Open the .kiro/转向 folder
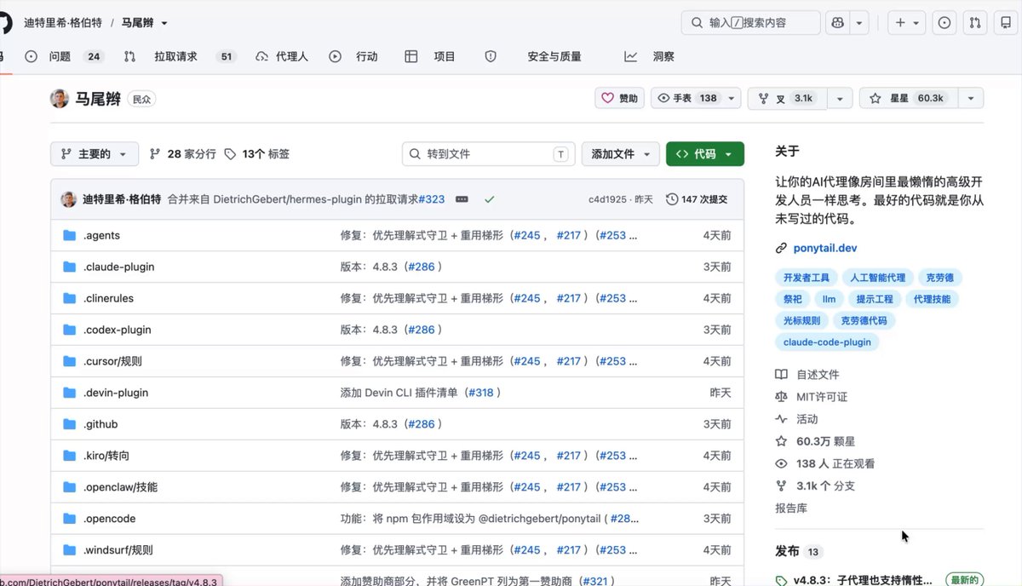The image size is (1022, 586). pyautogui.click(x=106, y=456)
